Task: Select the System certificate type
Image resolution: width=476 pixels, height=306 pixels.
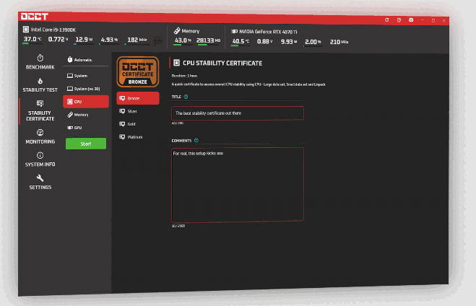Action: click(x=86, y=76)
